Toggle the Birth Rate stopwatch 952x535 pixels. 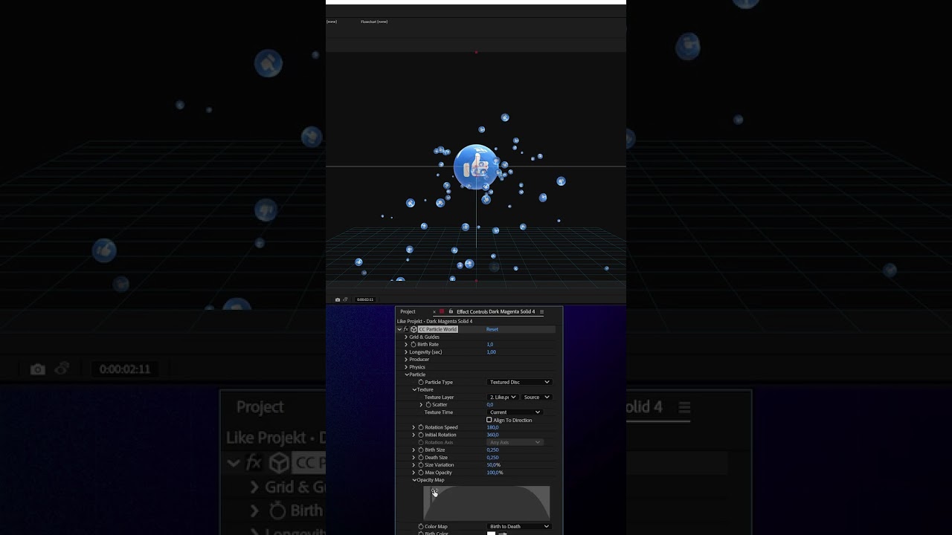click(x=414, y=345)
